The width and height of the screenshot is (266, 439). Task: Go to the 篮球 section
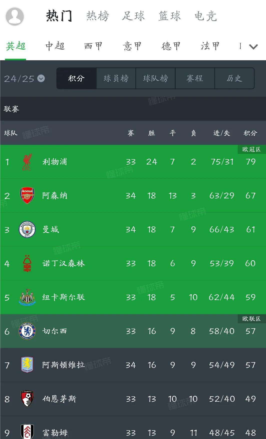pyautogui.click(x=169, y=16)
